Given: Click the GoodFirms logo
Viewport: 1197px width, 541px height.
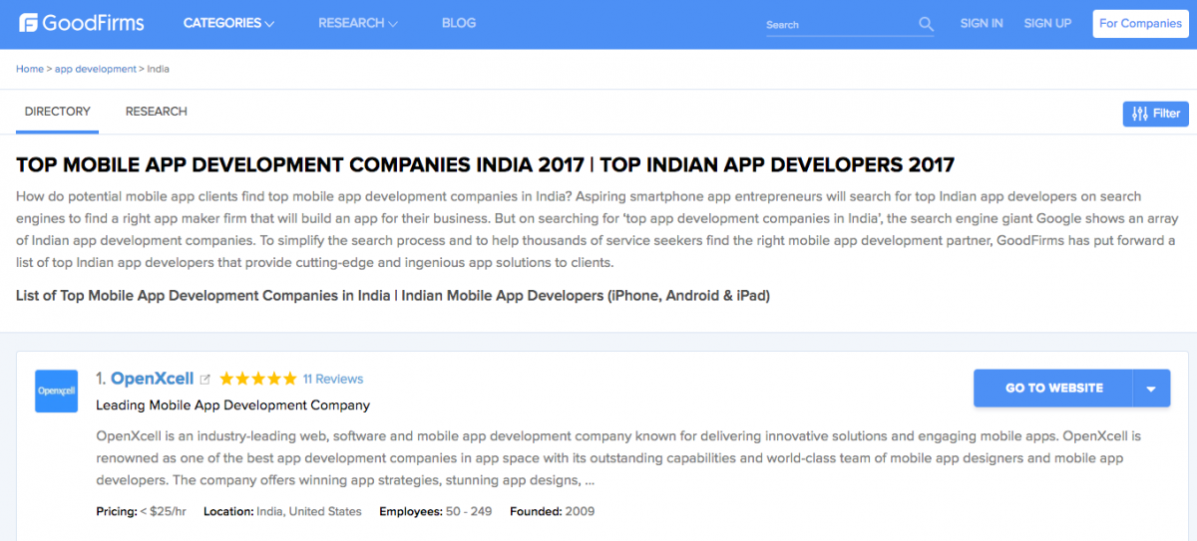Looking at the screenshot, I should click(x=82, y=23).
